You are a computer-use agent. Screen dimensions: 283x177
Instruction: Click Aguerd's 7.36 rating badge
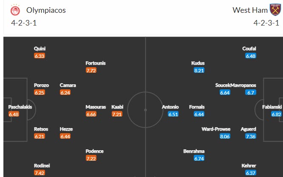[251, 137]
